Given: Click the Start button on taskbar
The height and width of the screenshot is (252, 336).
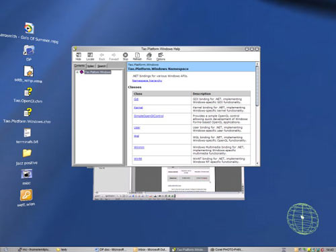Looking at the screenshot, I should pyautogui.click(x=6, y=249).
